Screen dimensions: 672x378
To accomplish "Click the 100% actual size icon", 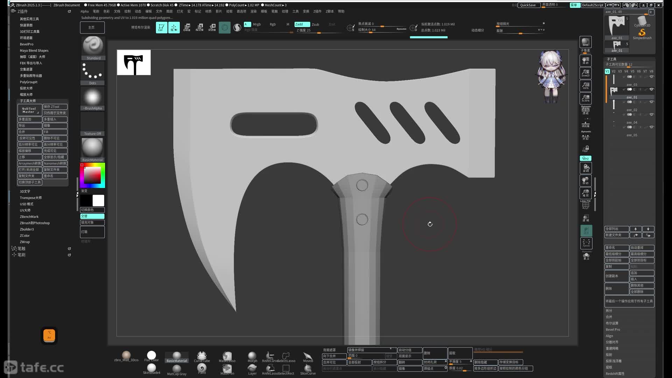I will tap(586, 85).
